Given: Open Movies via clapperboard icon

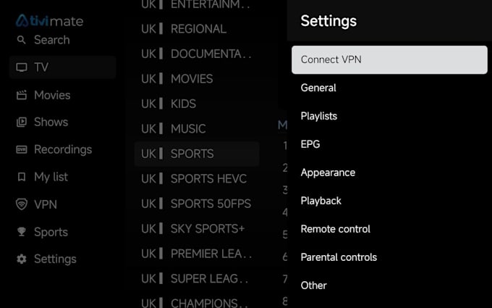Looking at the screenshot, I should 21,95.
